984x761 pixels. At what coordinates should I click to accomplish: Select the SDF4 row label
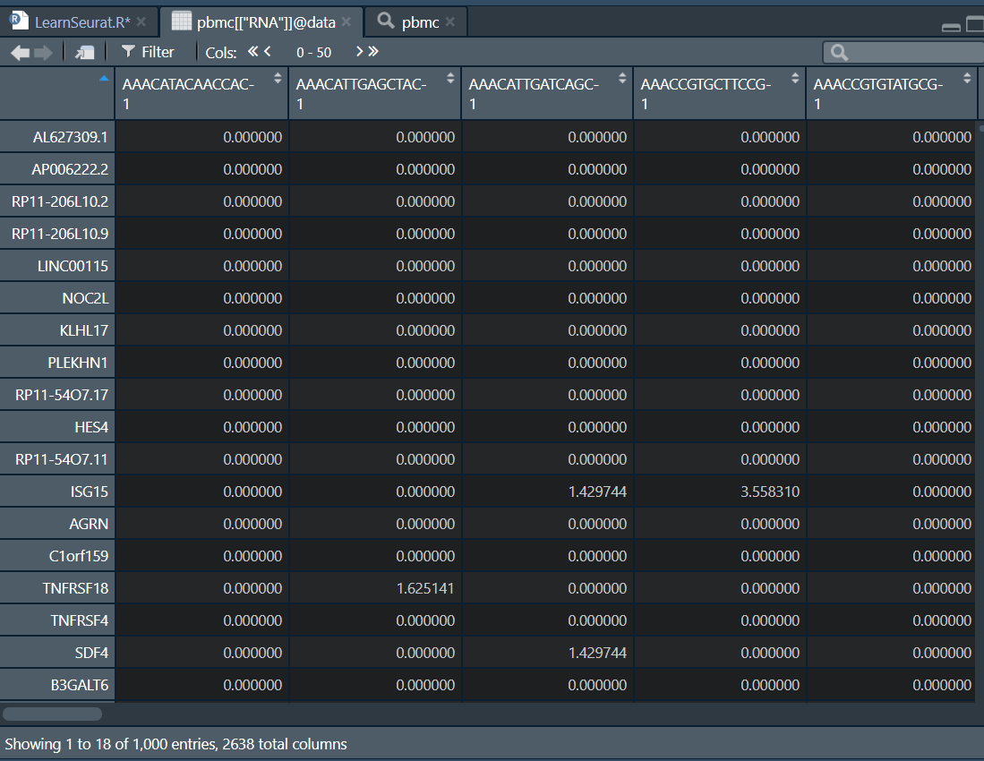[x=91, y=653]
